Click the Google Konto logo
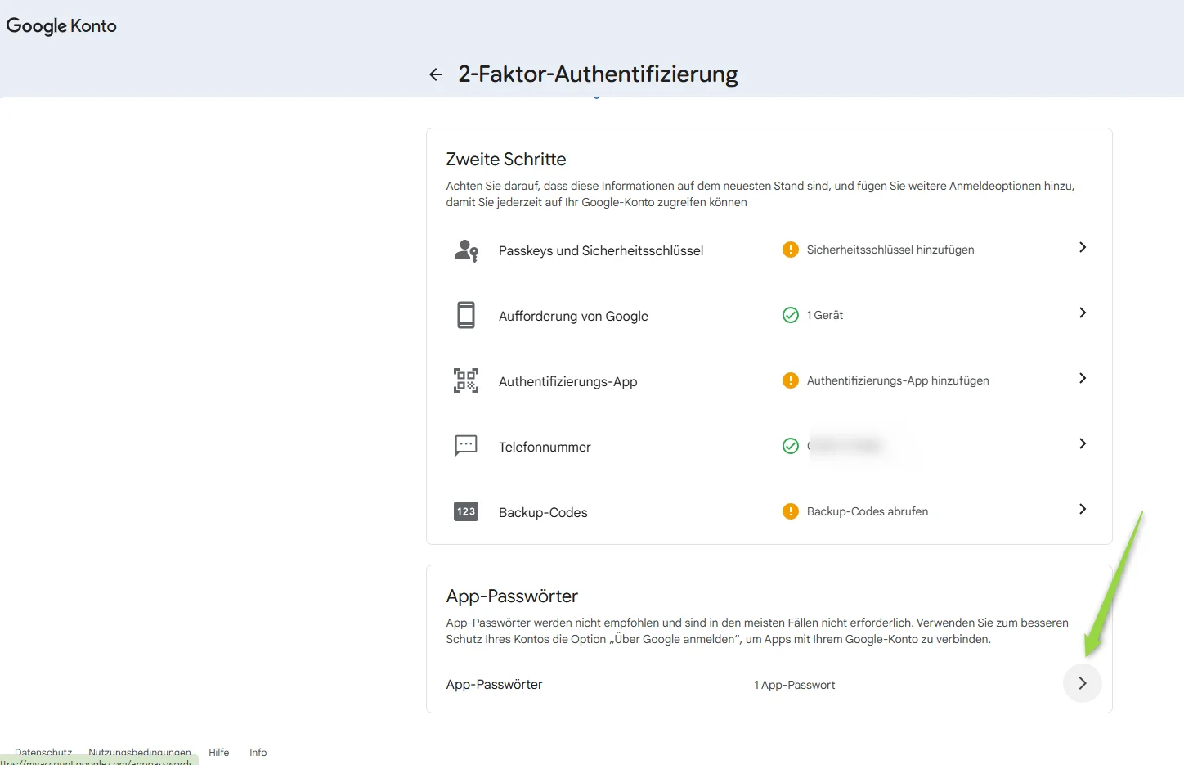The image size is (1184, 765). [61, 26]
